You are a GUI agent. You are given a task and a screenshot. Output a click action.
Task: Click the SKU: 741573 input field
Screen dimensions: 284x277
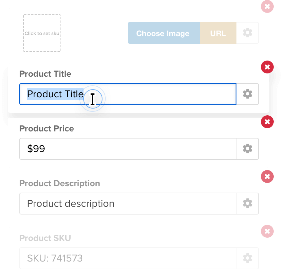pos(129,258)
